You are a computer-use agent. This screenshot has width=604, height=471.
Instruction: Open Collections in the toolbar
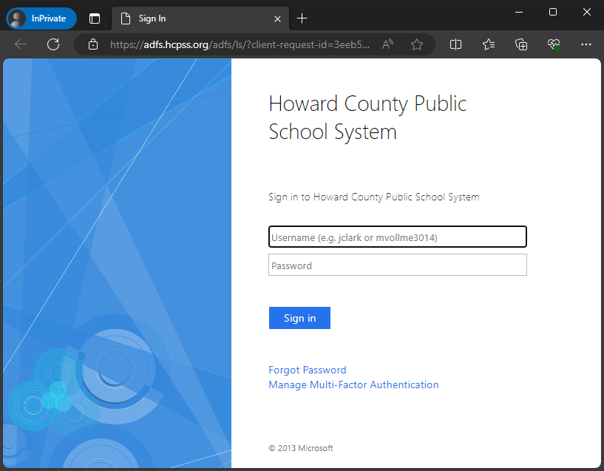tap(521, 44)
